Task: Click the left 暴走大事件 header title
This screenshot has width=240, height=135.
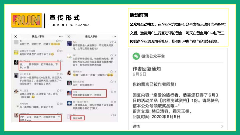Action: [x=38, y=36]
